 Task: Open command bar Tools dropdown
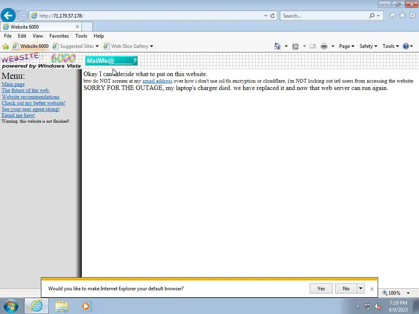(x=390, y=46)
